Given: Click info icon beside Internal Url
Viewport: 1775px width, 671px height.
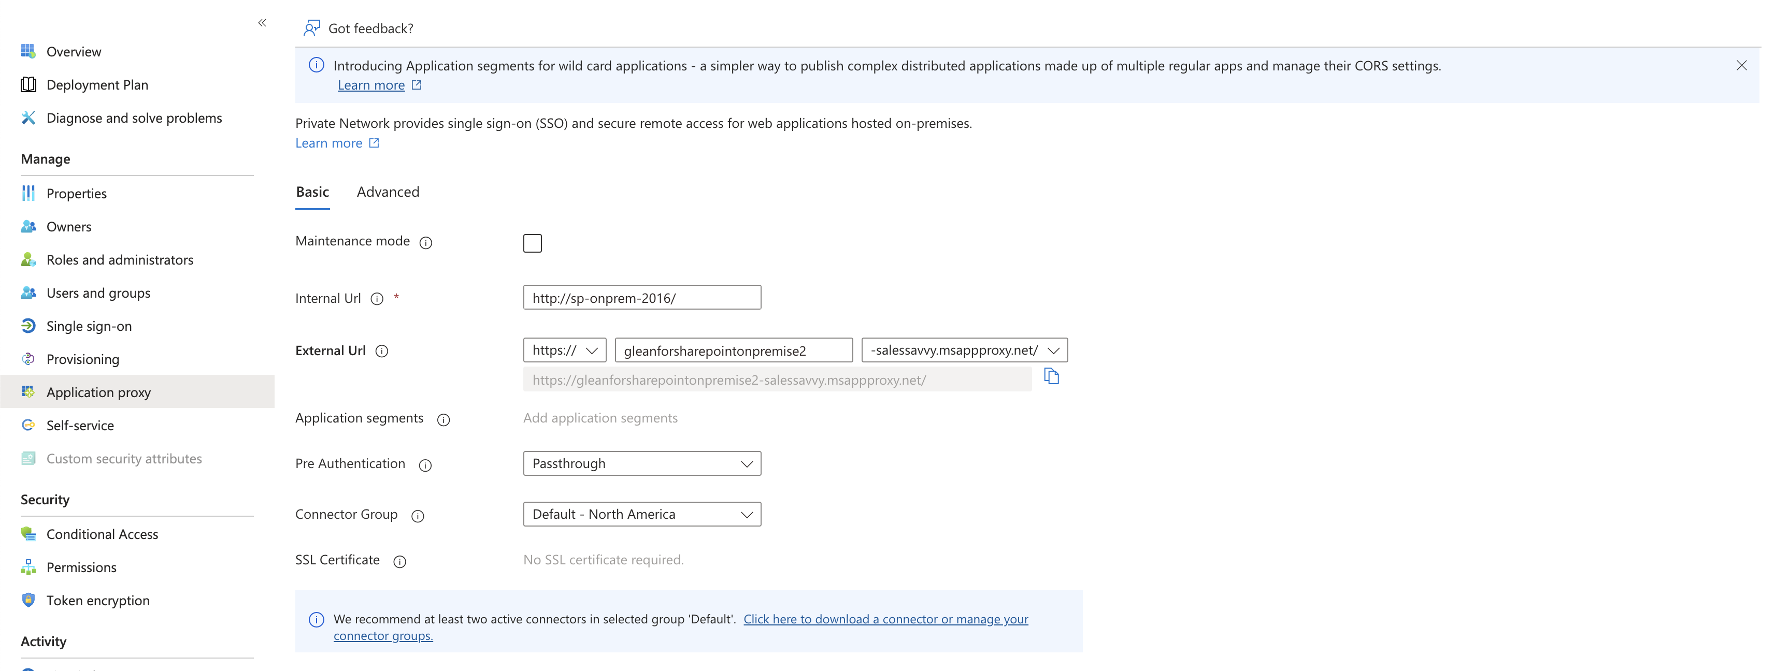Looking at the screenshot, I should click(377, 299).
